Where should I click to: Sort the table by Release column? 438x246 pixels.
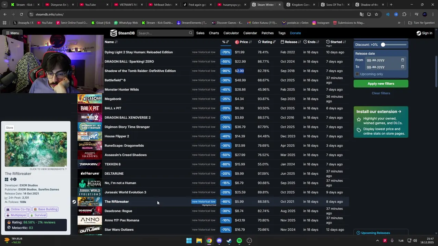291,42
